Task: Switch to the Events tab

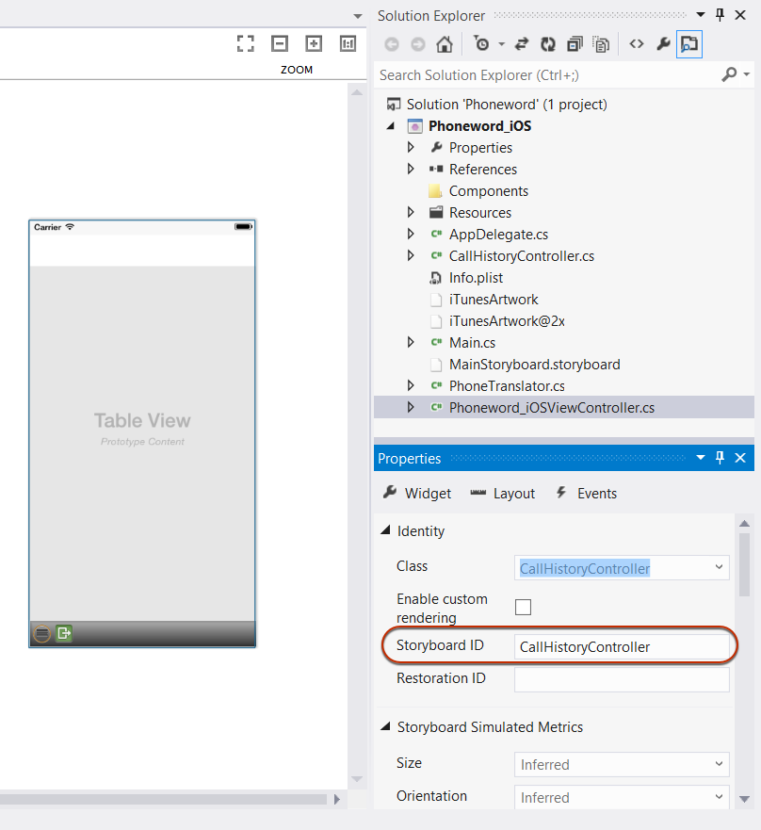Action: pos(586,494)
